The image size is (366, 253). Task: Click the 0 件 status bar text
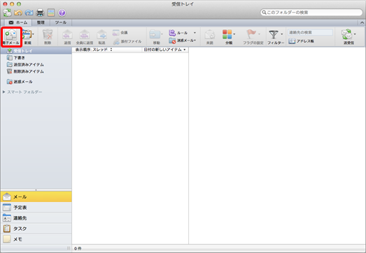78,249
